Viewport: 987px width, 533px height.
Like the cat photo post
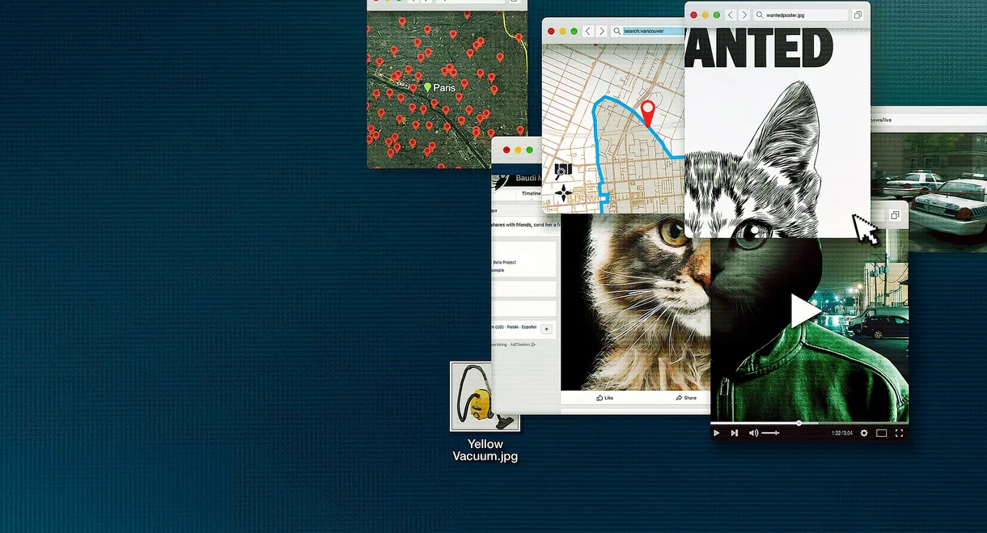[604, 398]
